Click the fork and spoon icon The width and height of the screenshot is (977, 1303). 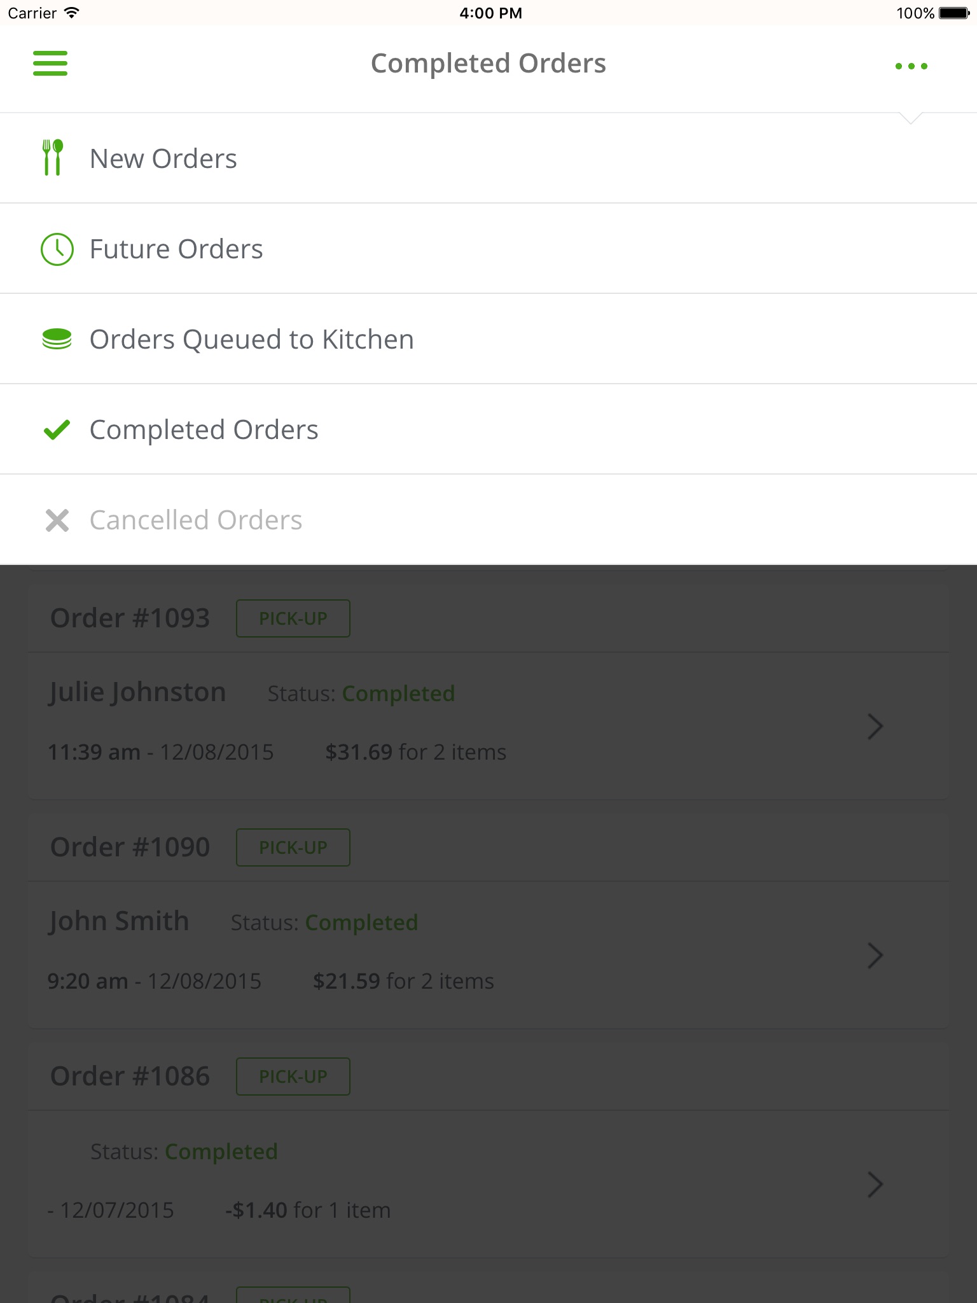[53, 158]
